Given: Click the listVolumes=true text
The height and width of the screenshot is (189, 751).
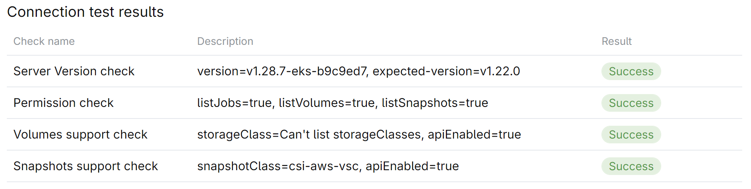Looking at the screenshot, I should coord(327,103).
